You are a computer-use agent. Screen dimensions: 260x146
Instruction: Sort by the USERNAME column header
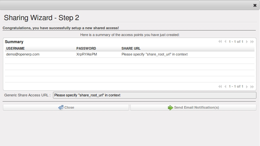tap(15, 48)
